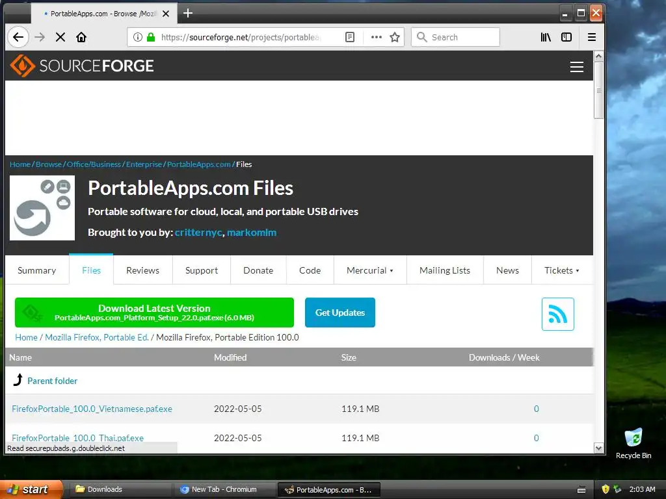Bookmark this page with the star icon
This screenshot has height=499, width=666.
coord(395,37)
